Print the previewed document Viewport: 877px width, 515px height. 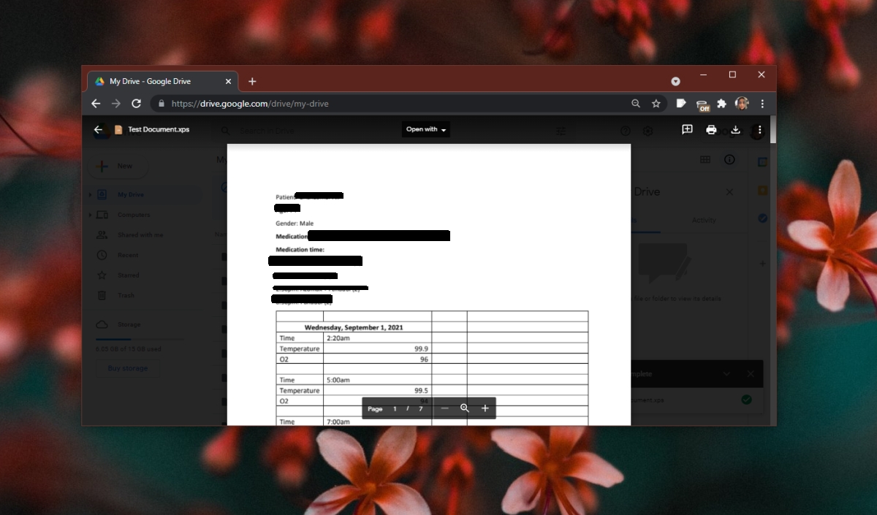point(711,129)
